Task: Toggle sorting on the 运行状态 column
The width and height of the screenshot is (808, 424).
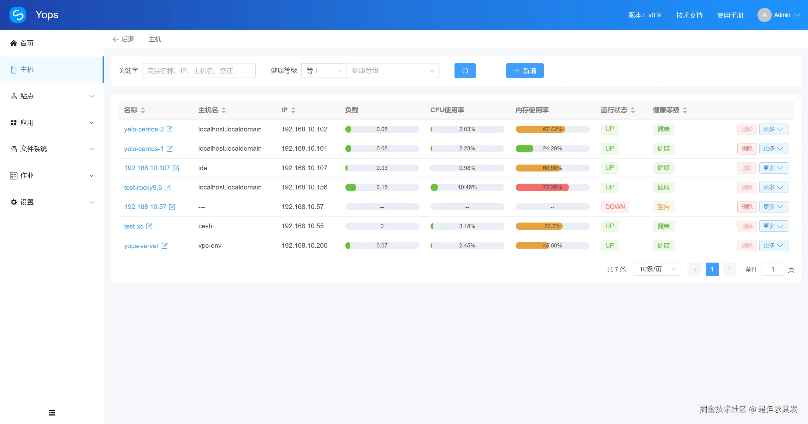Action: pyautogui.click(x=633, y=110)
